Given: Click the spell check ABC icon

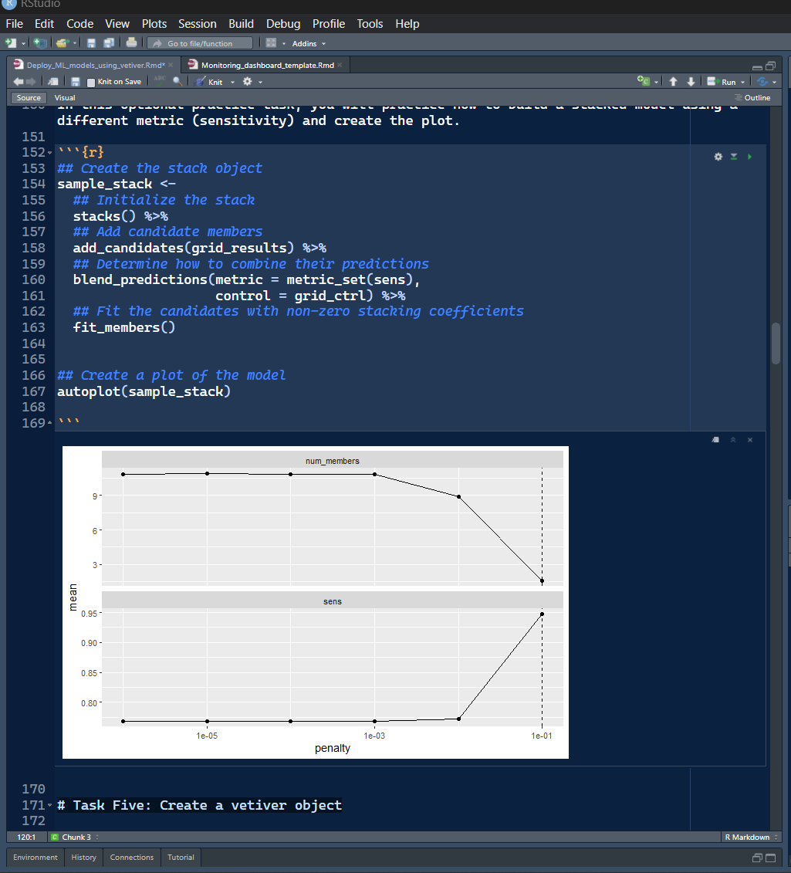Looking at the screenshot, I should tap(160, 81).
